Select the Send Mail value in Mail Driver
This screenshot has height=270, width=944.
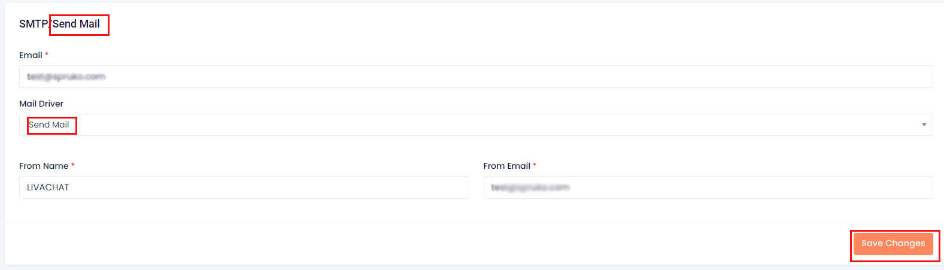click(49, 125)
